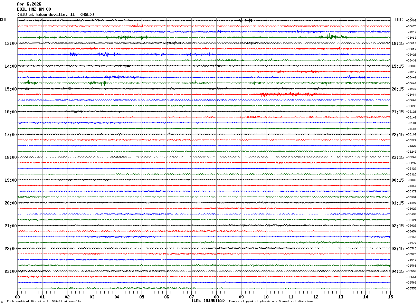Click the "18:15" UTC time label
Screen dimensions: 418x306
(x=398, y=44)
